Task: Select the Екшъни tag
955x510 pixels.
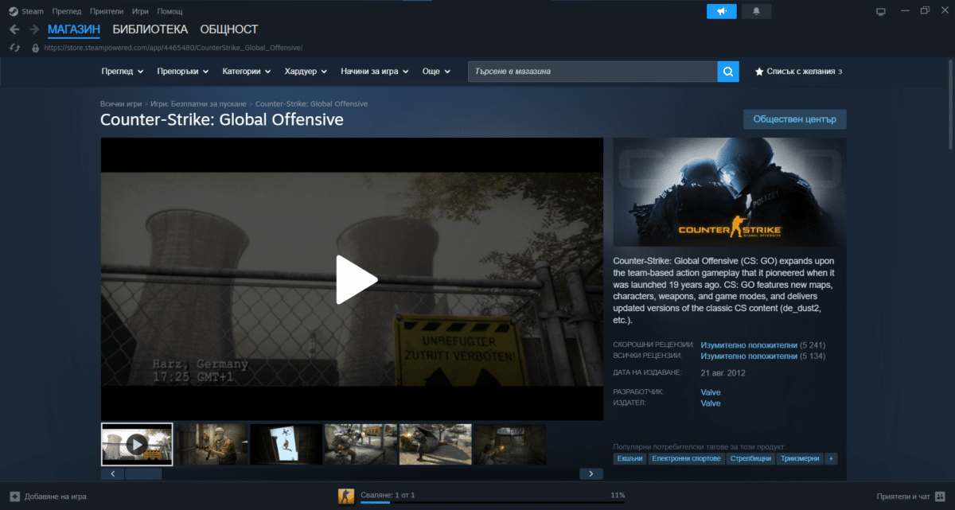Action: 630,459
